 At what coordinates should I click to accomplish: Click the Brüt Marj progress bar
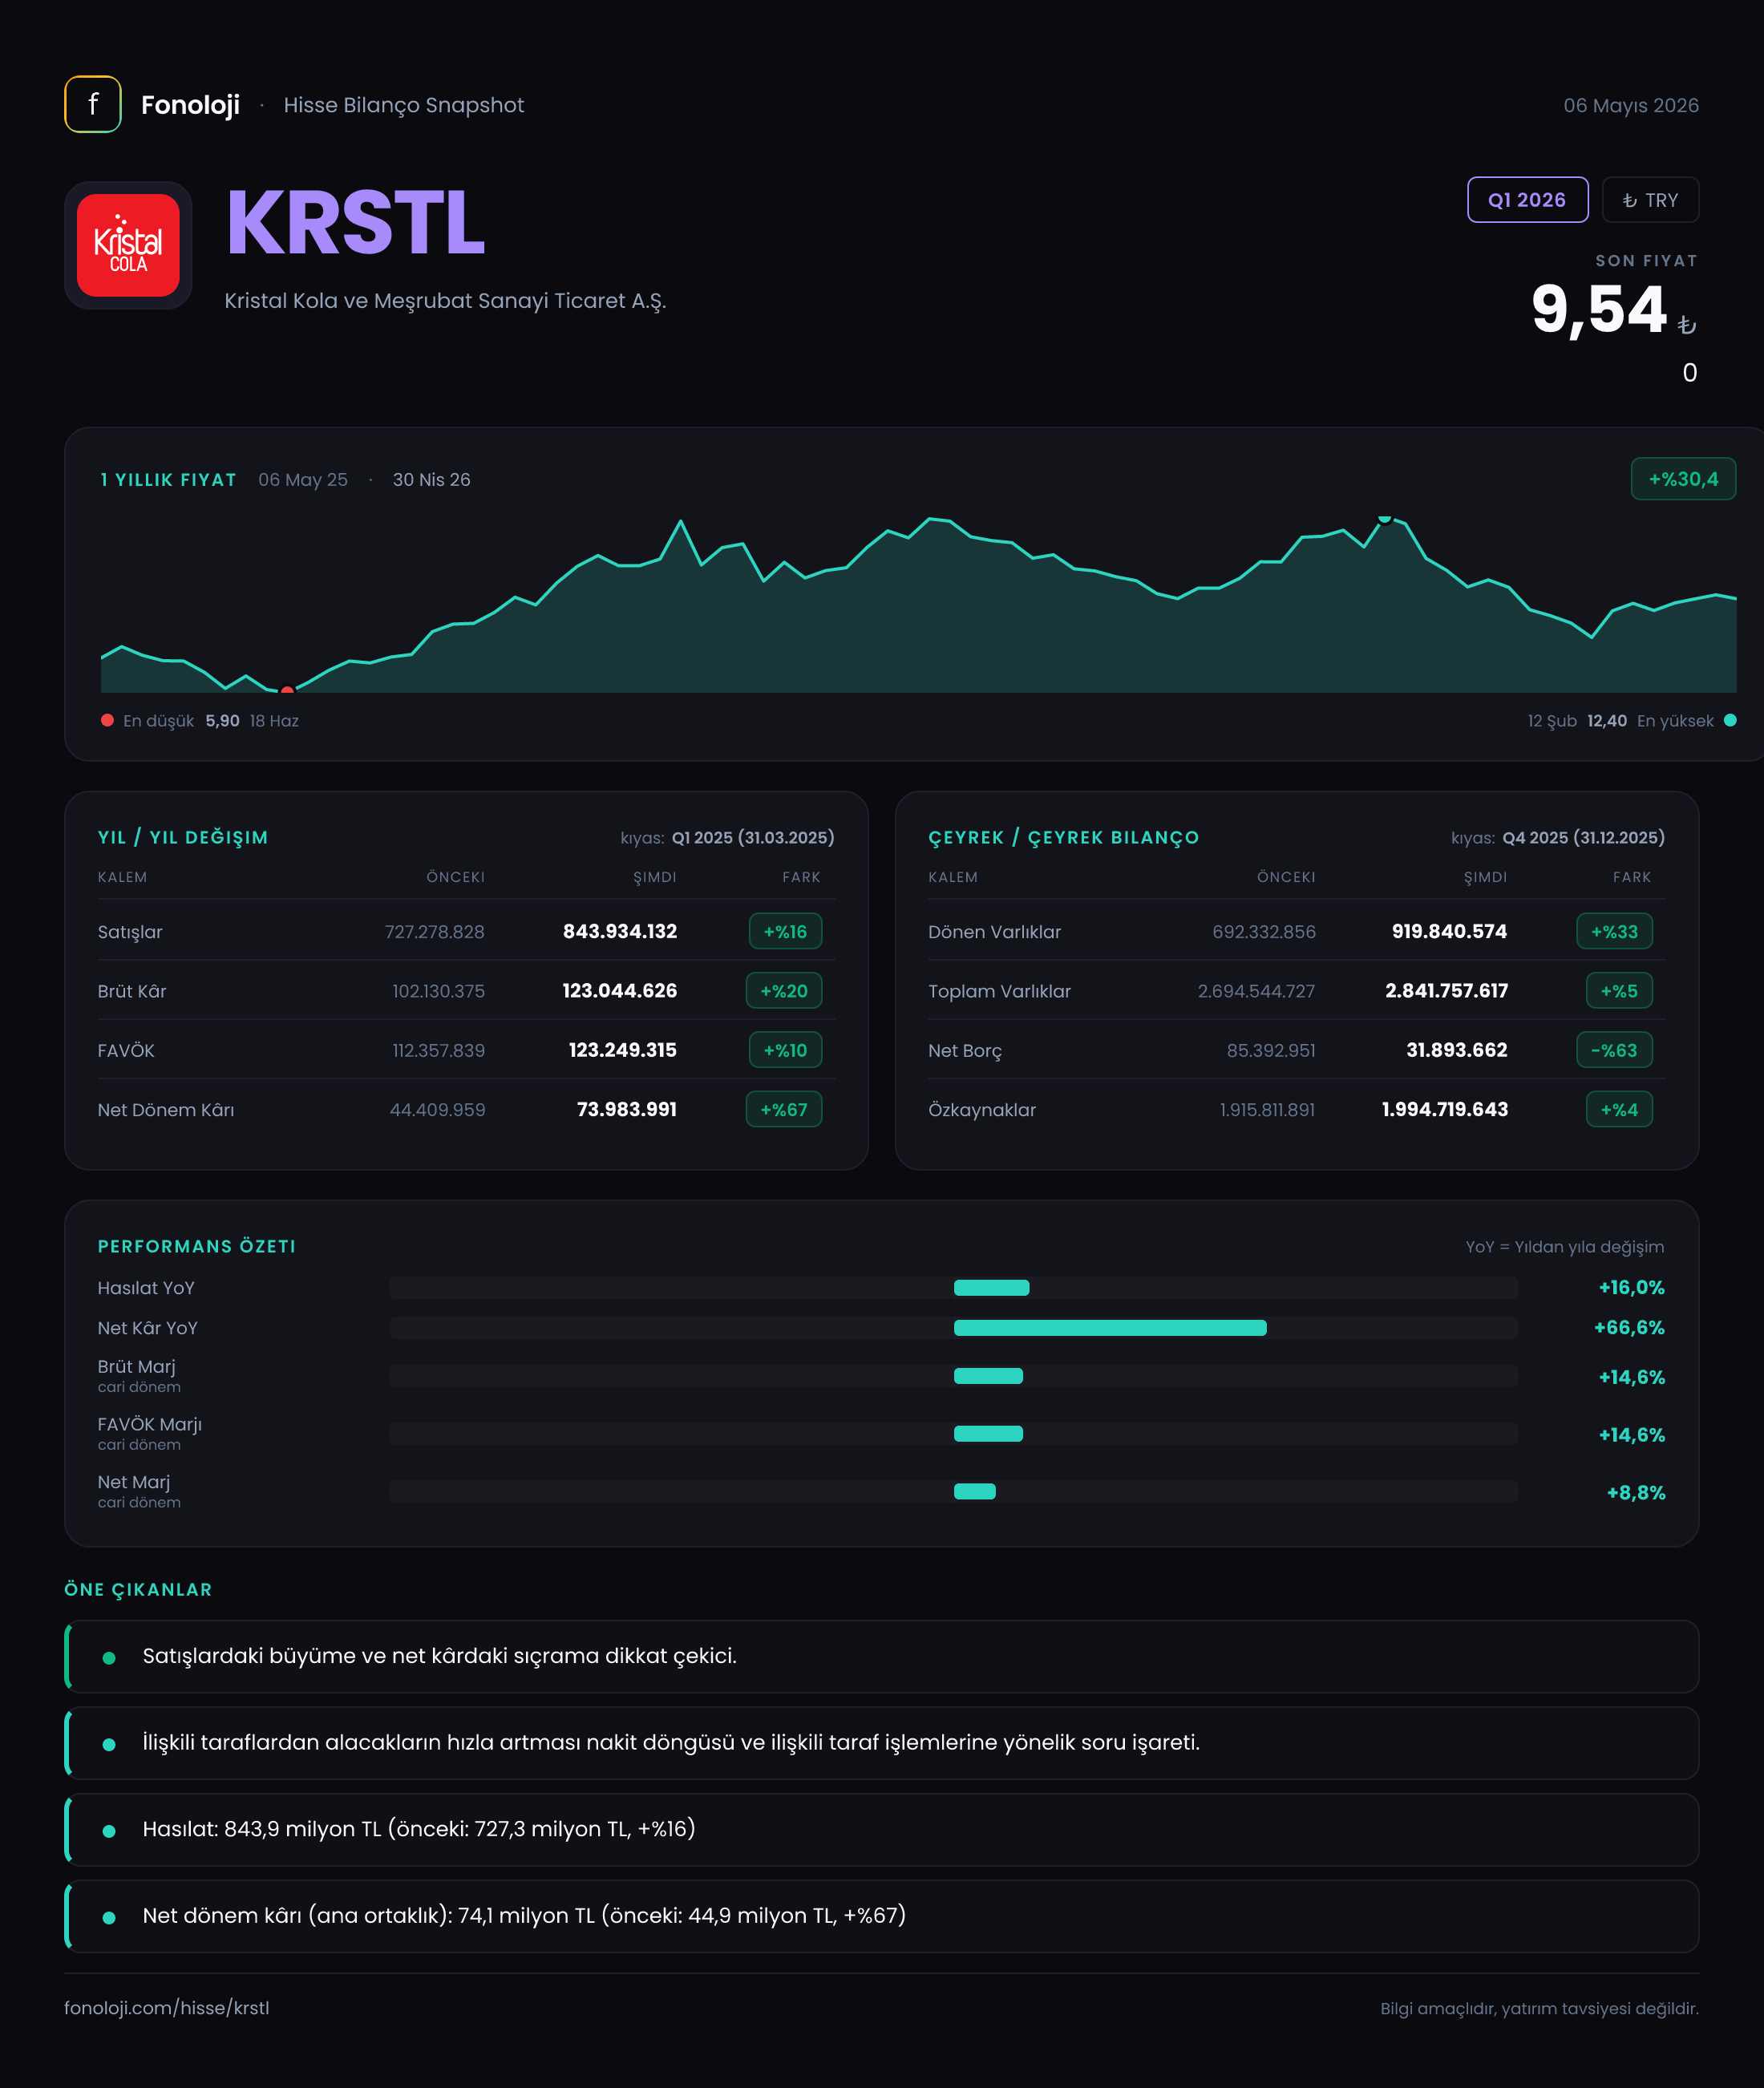[954, 1376]
